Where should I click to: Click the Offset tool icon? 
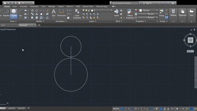click(47, 18)
